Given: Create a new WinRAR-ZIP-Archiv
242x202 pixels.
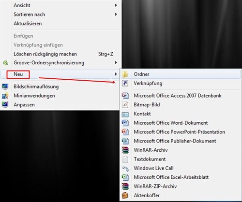Looking at the screenshot, I should [181, 187].
